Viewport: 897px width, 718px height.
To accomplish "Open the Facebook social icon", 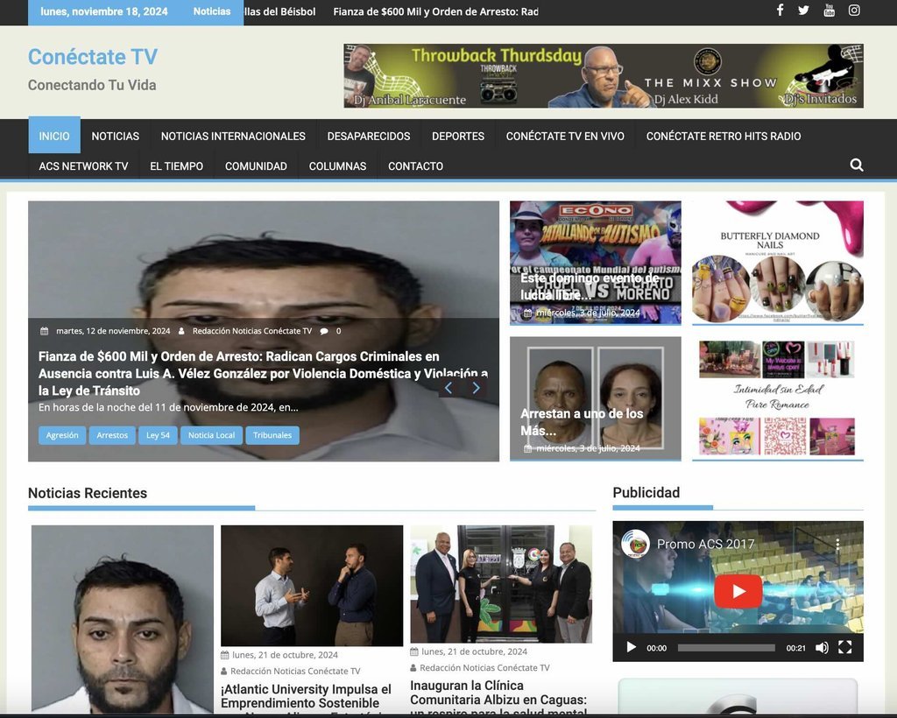I will 780,11.
